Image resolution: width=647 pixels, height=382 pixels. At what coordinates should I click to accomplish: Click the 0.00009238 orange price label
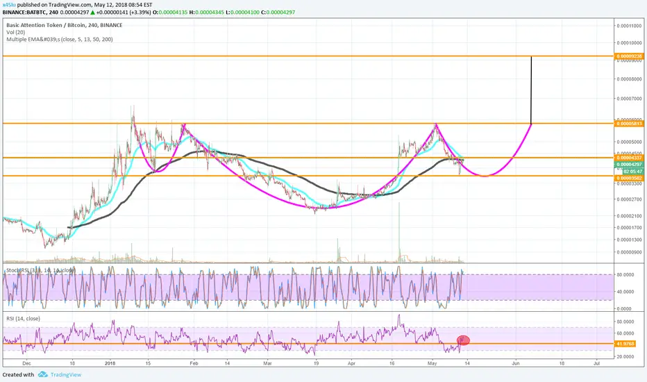click(x=629, y=56)
